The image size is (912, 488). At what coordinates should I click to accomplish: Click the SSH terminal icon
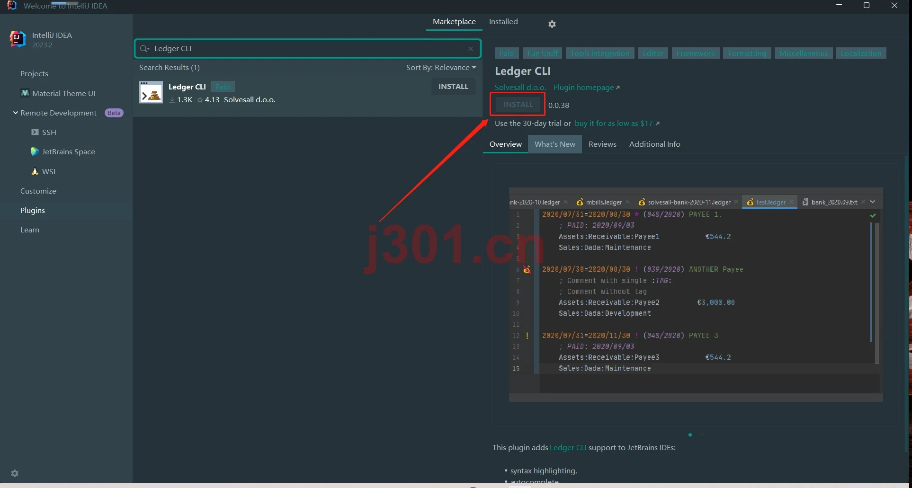35,132
